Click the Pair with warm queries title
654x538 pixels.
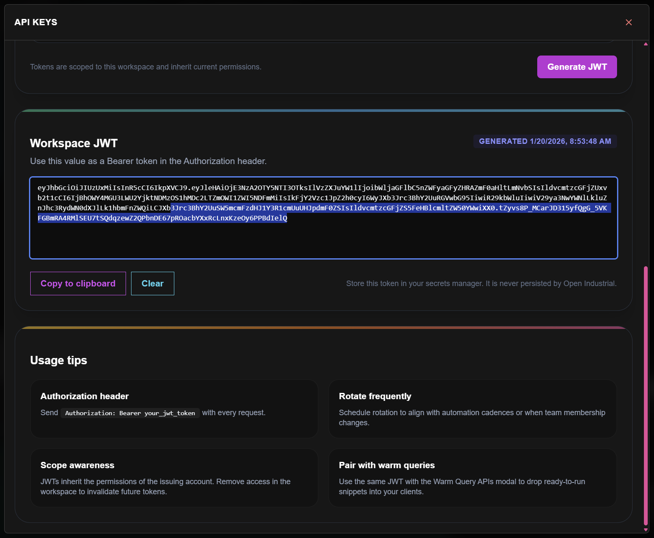click(387, 465)
